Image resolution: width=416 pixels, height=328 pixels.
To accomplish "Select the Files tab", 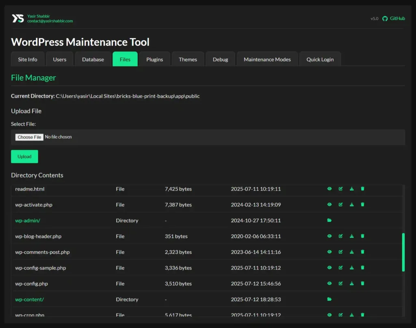I will tap(125, 59).
